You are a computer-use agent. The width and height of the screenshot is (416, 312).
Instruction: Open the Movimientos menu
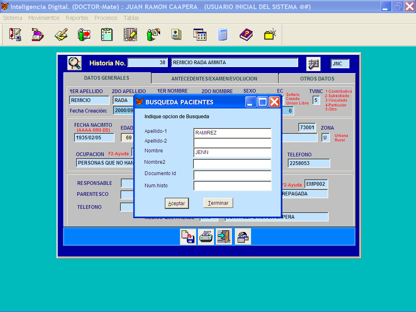tap(44, 18)
